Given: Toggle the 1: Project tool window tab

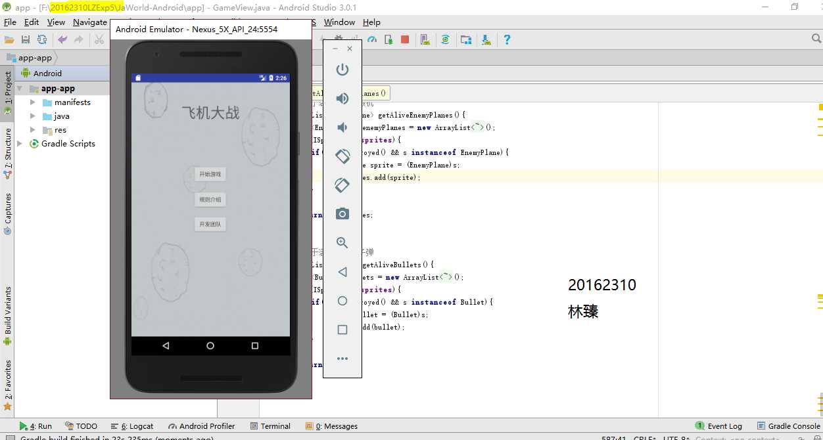Looking at the screenshot, I should tap(8, 93).
